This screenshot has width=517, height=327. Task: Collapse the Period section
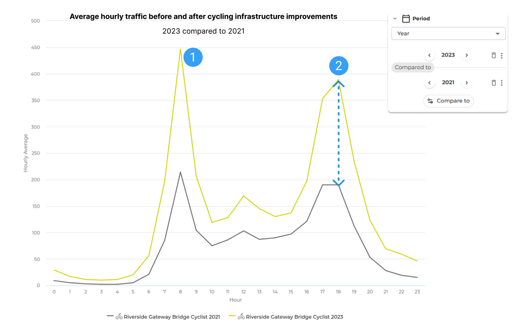pos(395,19)
